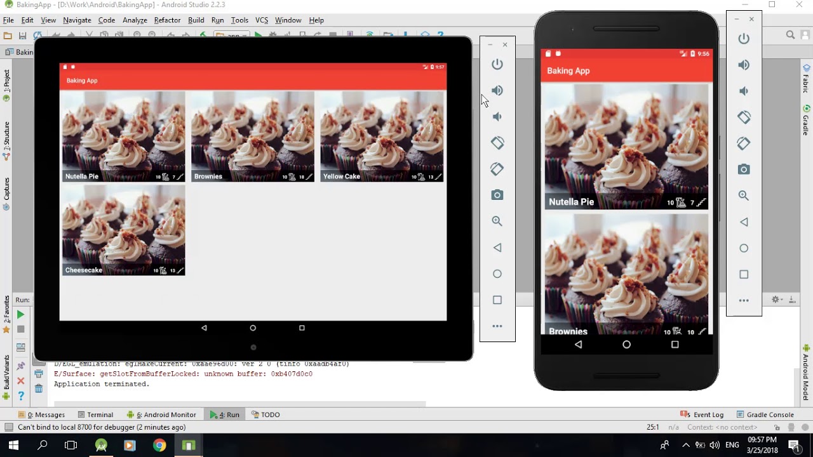This screenshot has height=457, width=813.
Task: Expand the Build Variants side panel
Action: (x=6, y=377)
